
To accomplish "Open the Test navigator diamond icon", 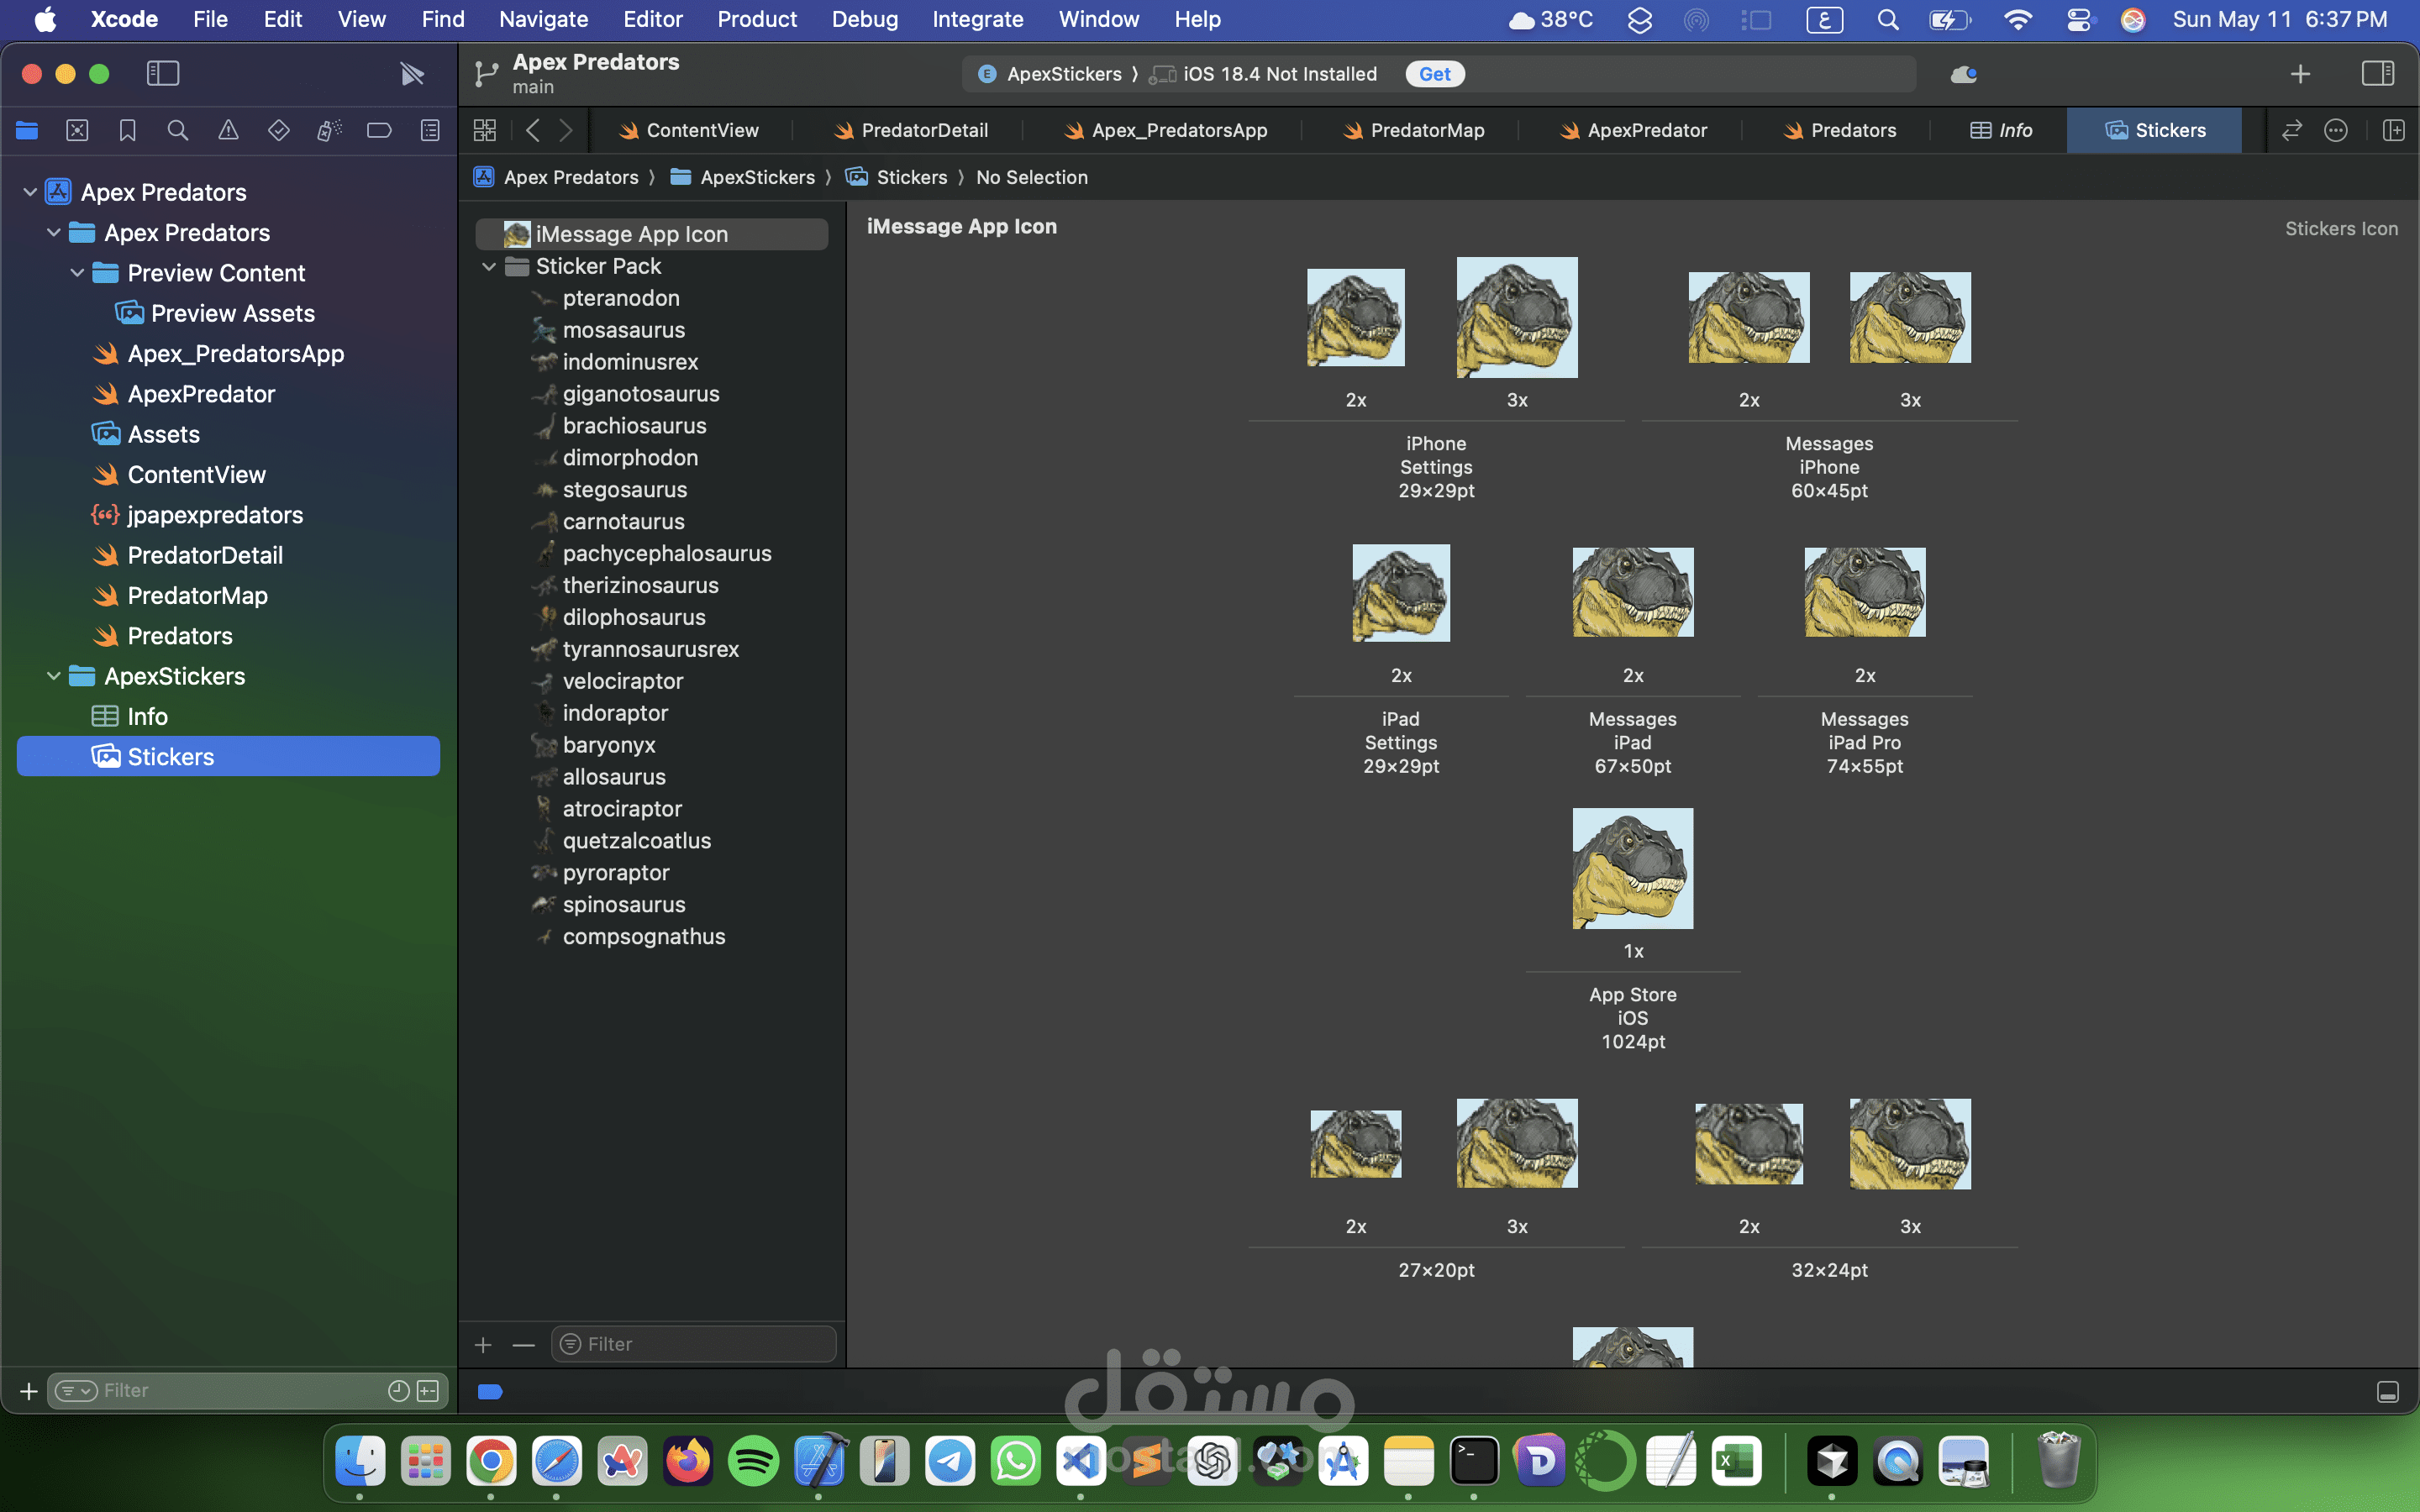I will coord(279,130).
